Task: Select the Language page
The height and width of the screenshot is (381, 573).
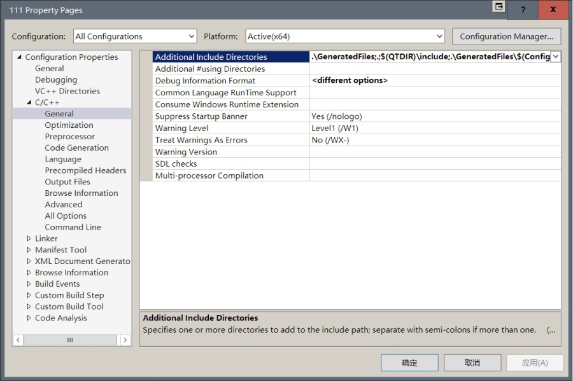Action: pyautogui.click(x=63, y=159)
